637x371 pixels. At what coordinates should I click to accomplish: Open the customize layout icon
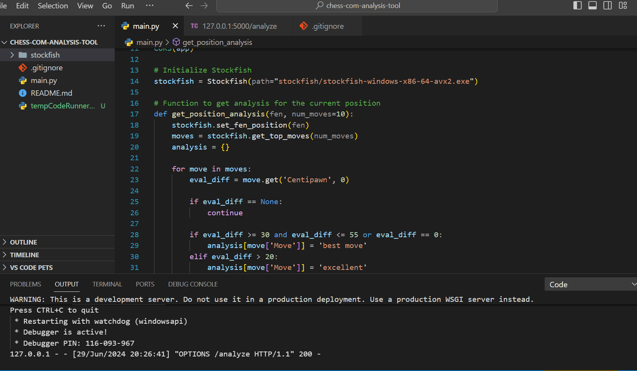pyautogui.click(x=623, y=5)
